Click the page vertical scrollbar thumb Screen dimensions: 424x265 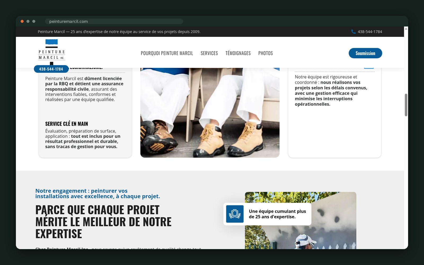coord(406,105)
